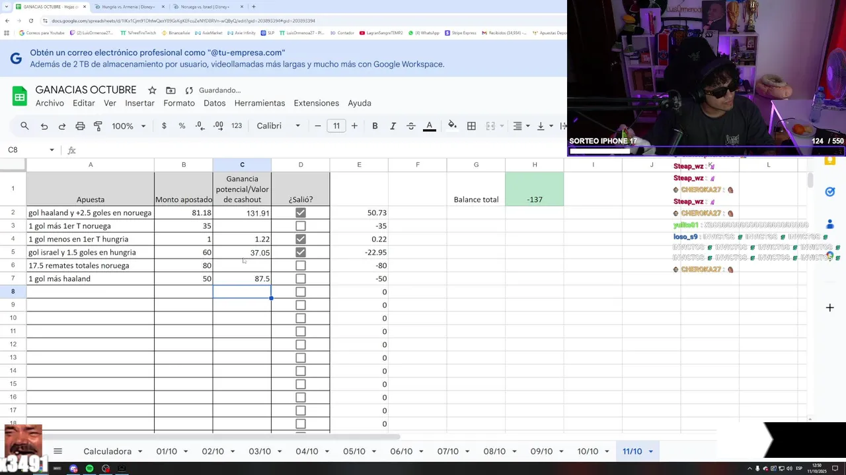Switch to Noruega vs. Israel browser tab
This screenshot has height=475, width=846.
click(205, 7)
